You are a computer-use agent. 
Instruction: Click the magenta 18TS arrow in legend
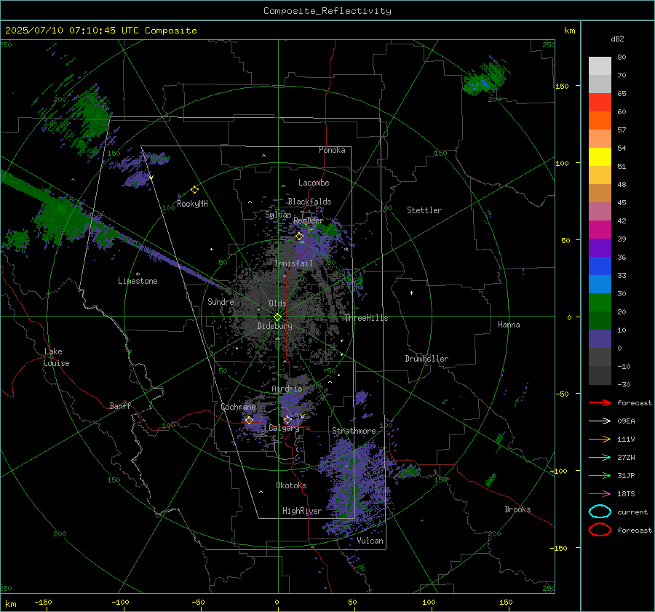coord(600,494)
